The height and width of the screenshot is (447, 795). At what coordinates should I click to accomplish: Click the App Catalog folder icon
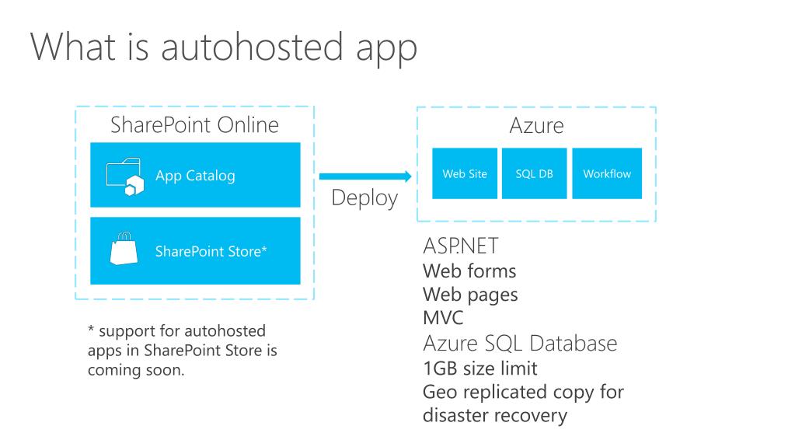(x=125, y=176)
